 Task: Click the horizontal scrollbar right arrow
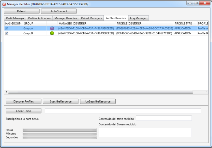tap(206, 92)
